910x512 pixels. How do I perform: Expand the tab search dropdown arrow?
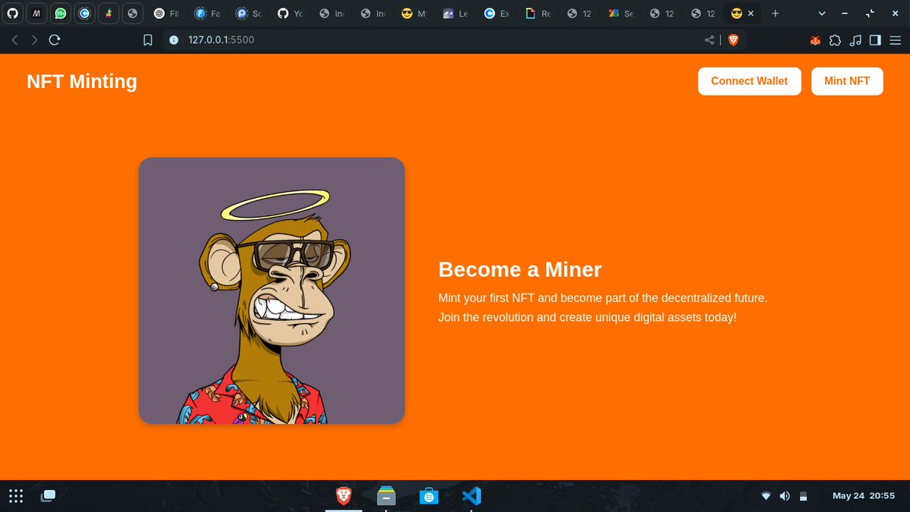click(x=822, y=13)
